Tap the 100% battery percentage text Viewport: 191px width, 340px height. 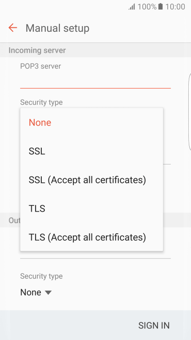click(x=147, y=7)
